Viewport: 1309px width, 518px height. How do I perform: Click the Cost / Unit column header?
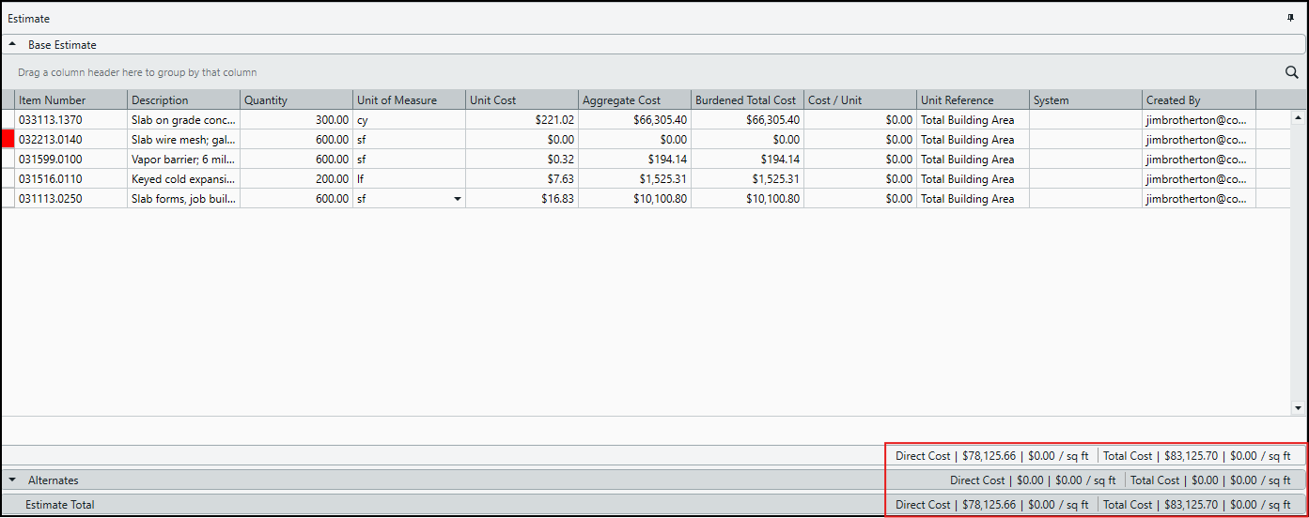(860, 99)
